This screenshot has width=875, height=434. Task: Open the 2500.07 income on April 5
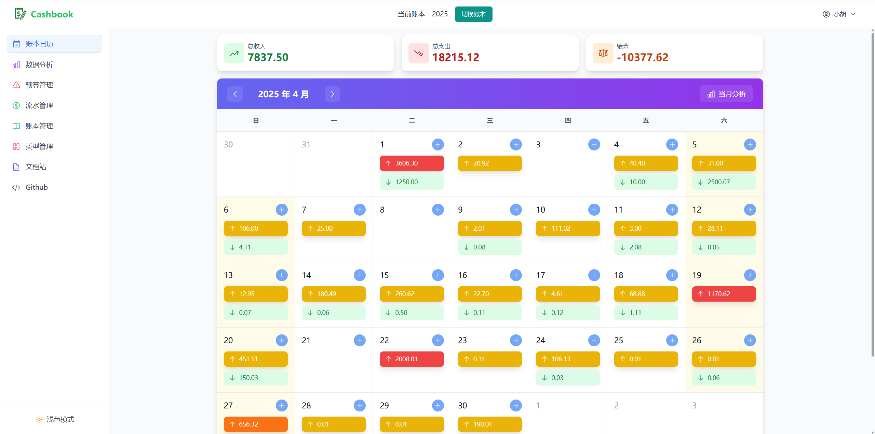point(724,182)
